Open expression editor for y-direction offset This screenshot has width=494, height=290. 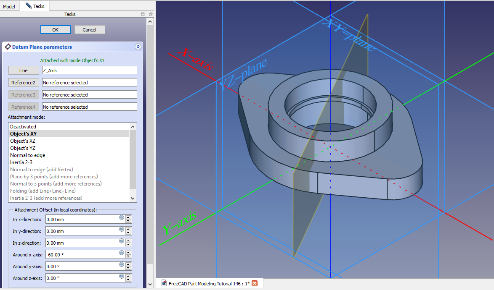122,229
